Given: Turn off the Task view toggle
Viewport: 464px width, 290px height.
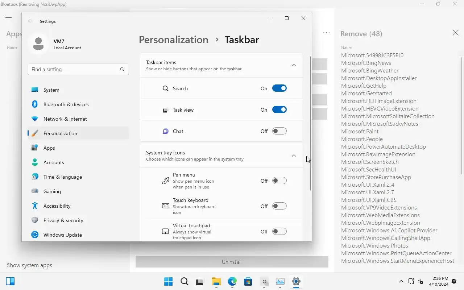Looking at the screenshot, I should (279, 109).
